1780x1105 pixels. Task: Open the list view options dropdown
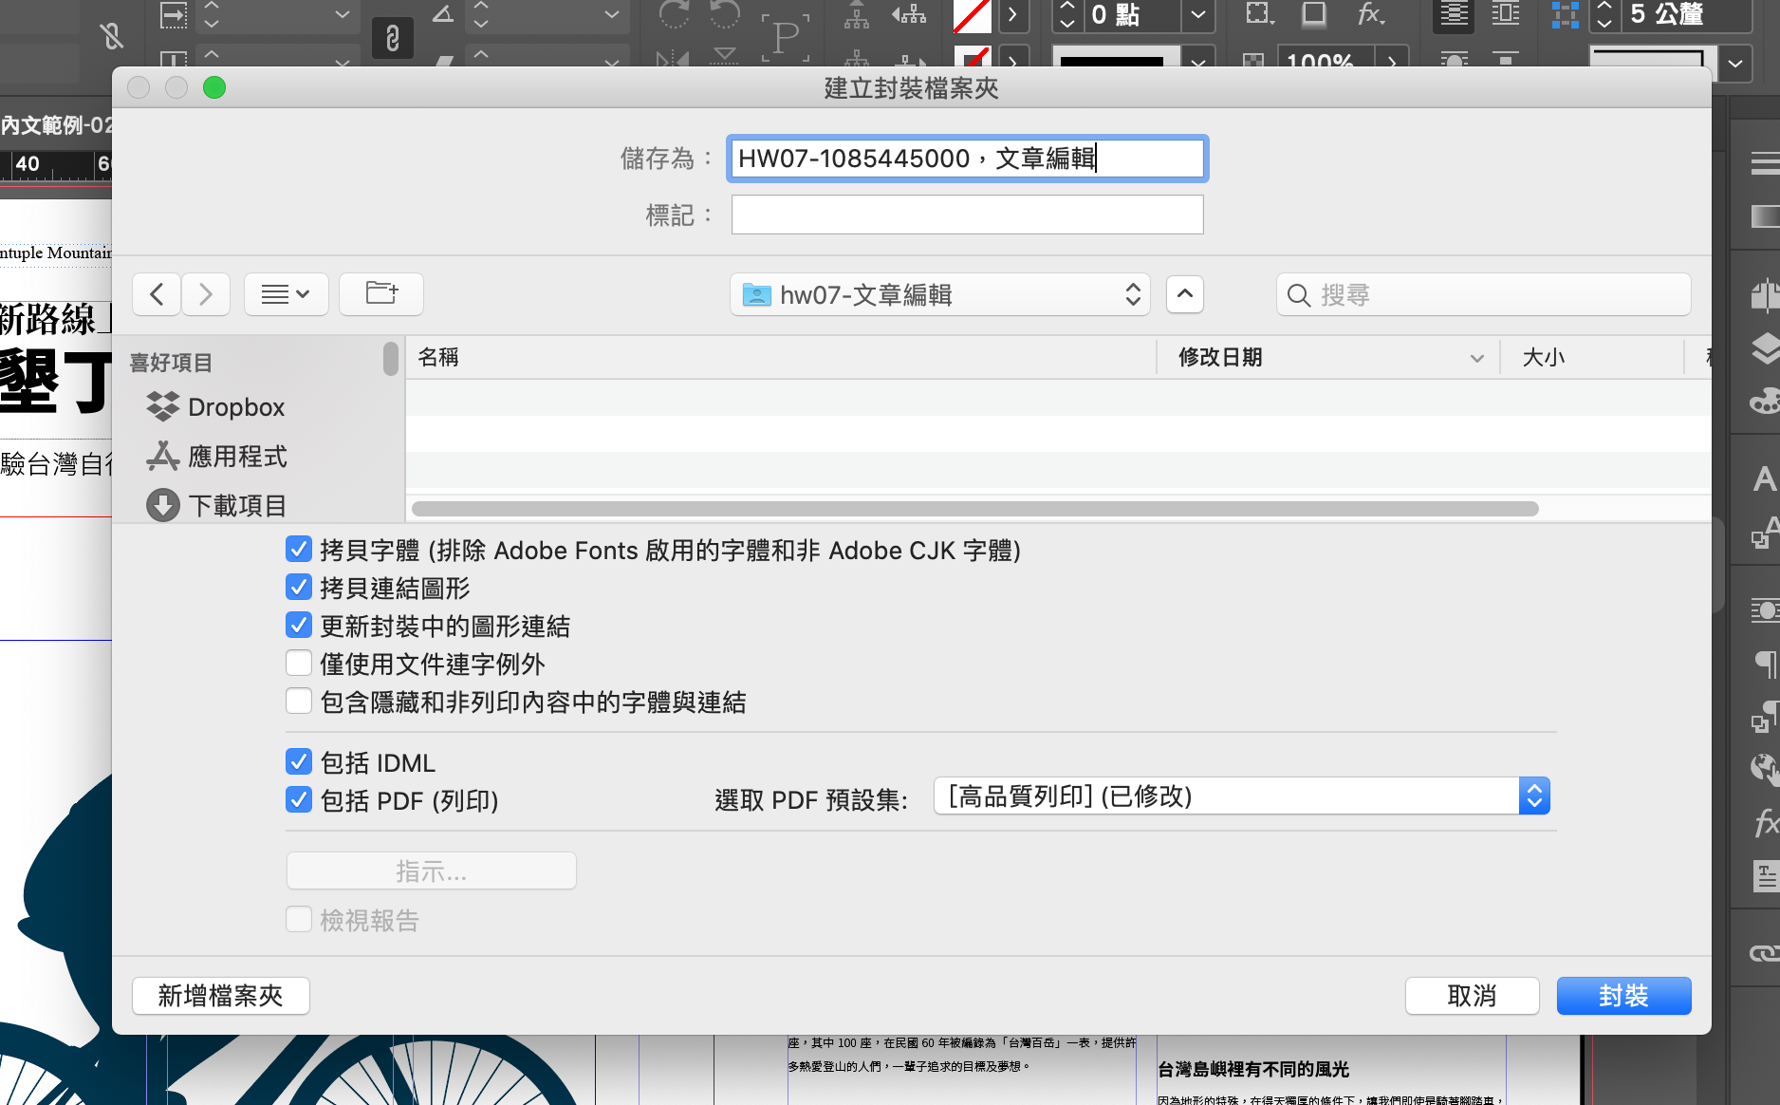pyautogui.click(x=286, y=294)
